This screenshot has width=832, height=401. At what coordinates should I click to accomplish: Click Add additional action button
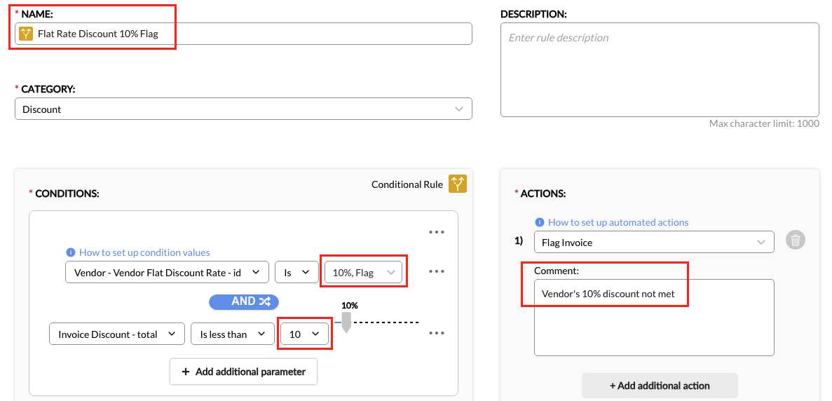click(659, 386)
